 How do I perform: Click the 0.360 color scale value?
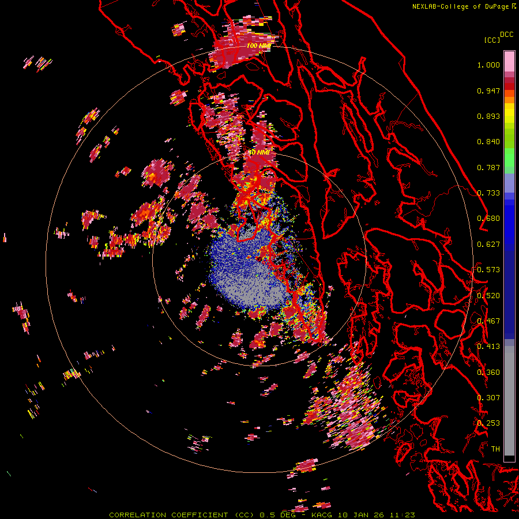[488, 373]
